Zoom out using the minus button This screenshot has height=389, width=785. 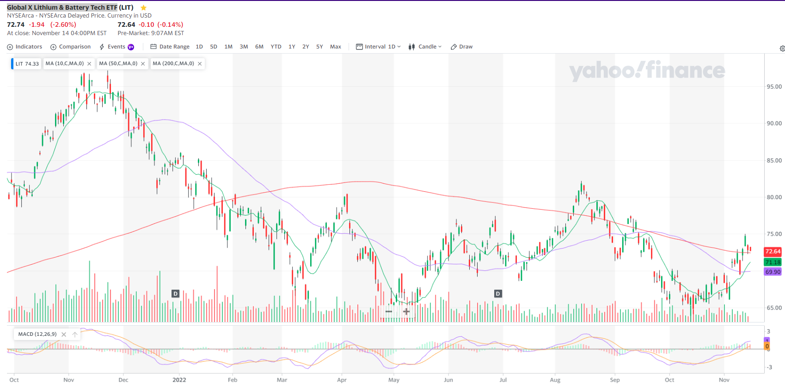[389, 311]
